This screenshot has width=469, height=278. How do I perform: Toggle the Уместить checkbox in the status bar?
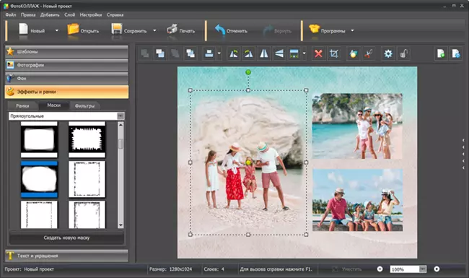pyautogui.click(x=336, y=269)
